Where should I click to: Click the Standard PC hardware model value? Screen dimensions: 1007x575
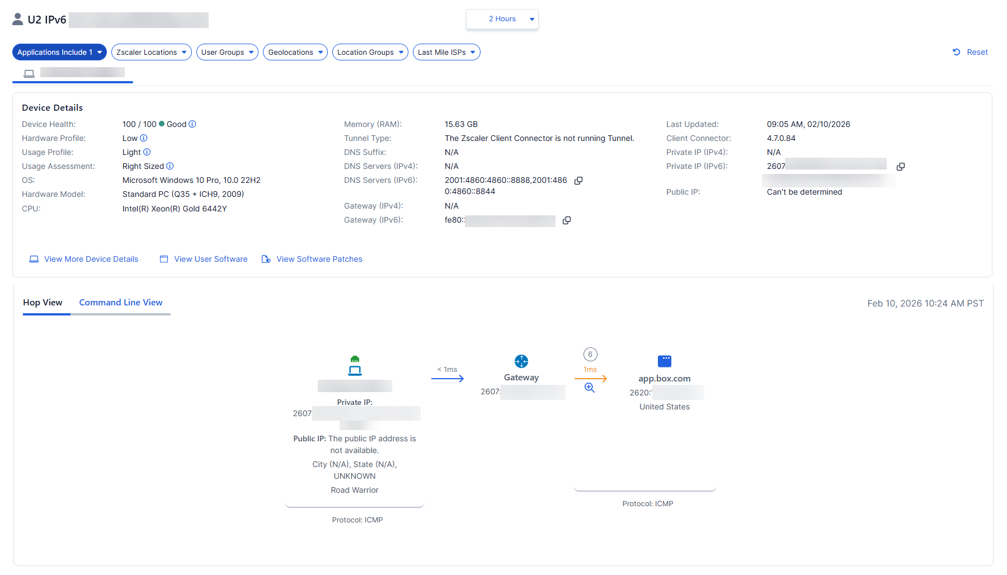pyautogui.click(x=183, y=194)
